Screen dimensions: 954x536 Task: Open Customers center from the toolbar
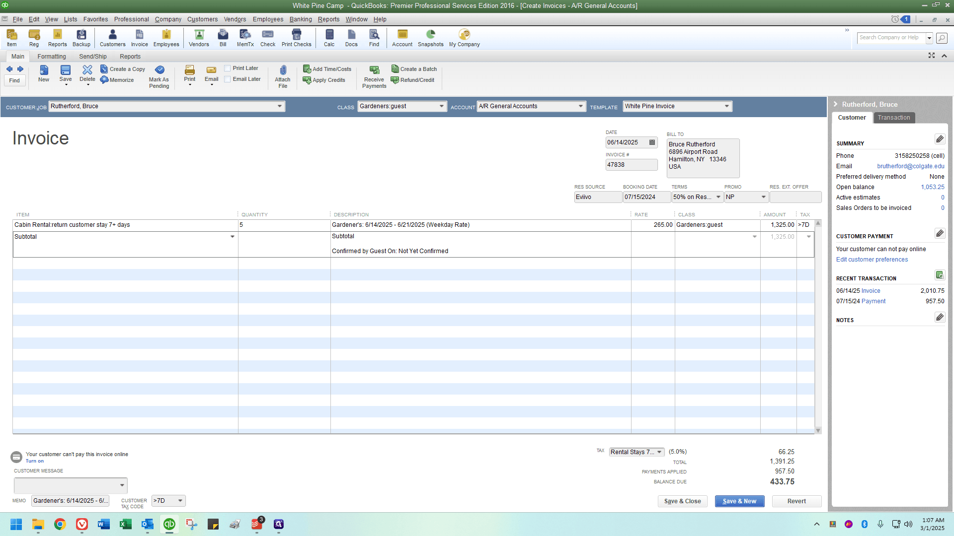pos(112,38)
